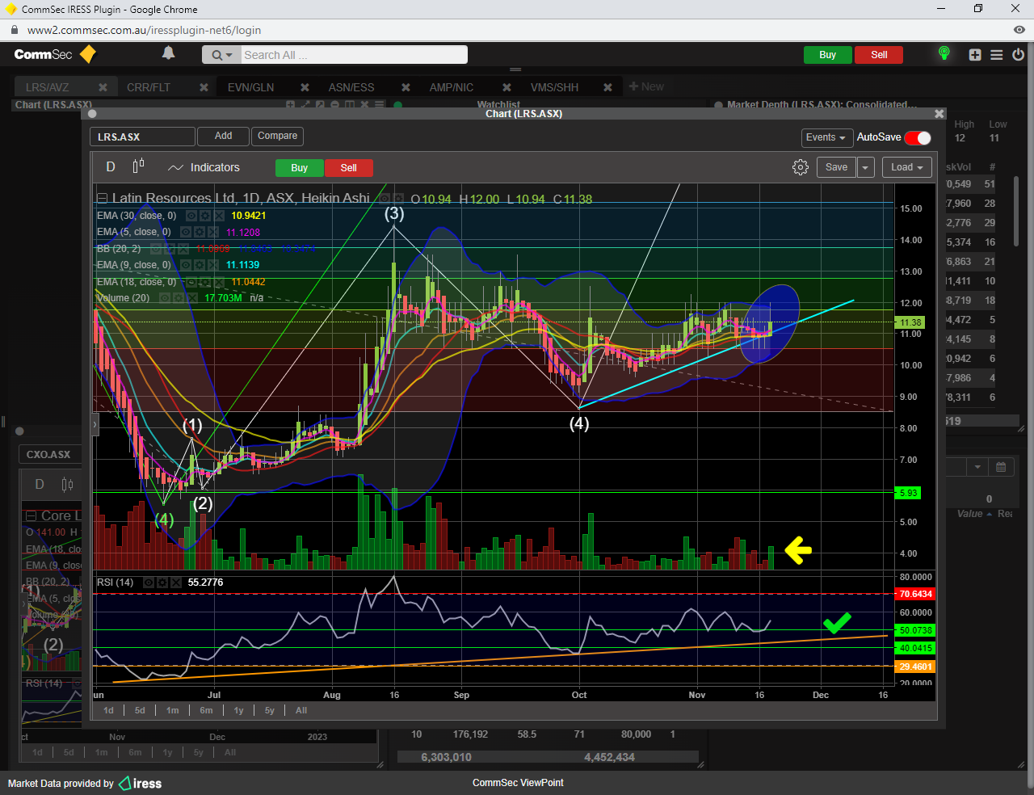Toggle visibility of Latin Resources main series
1034x795 pixels.
tap(385, 198)
